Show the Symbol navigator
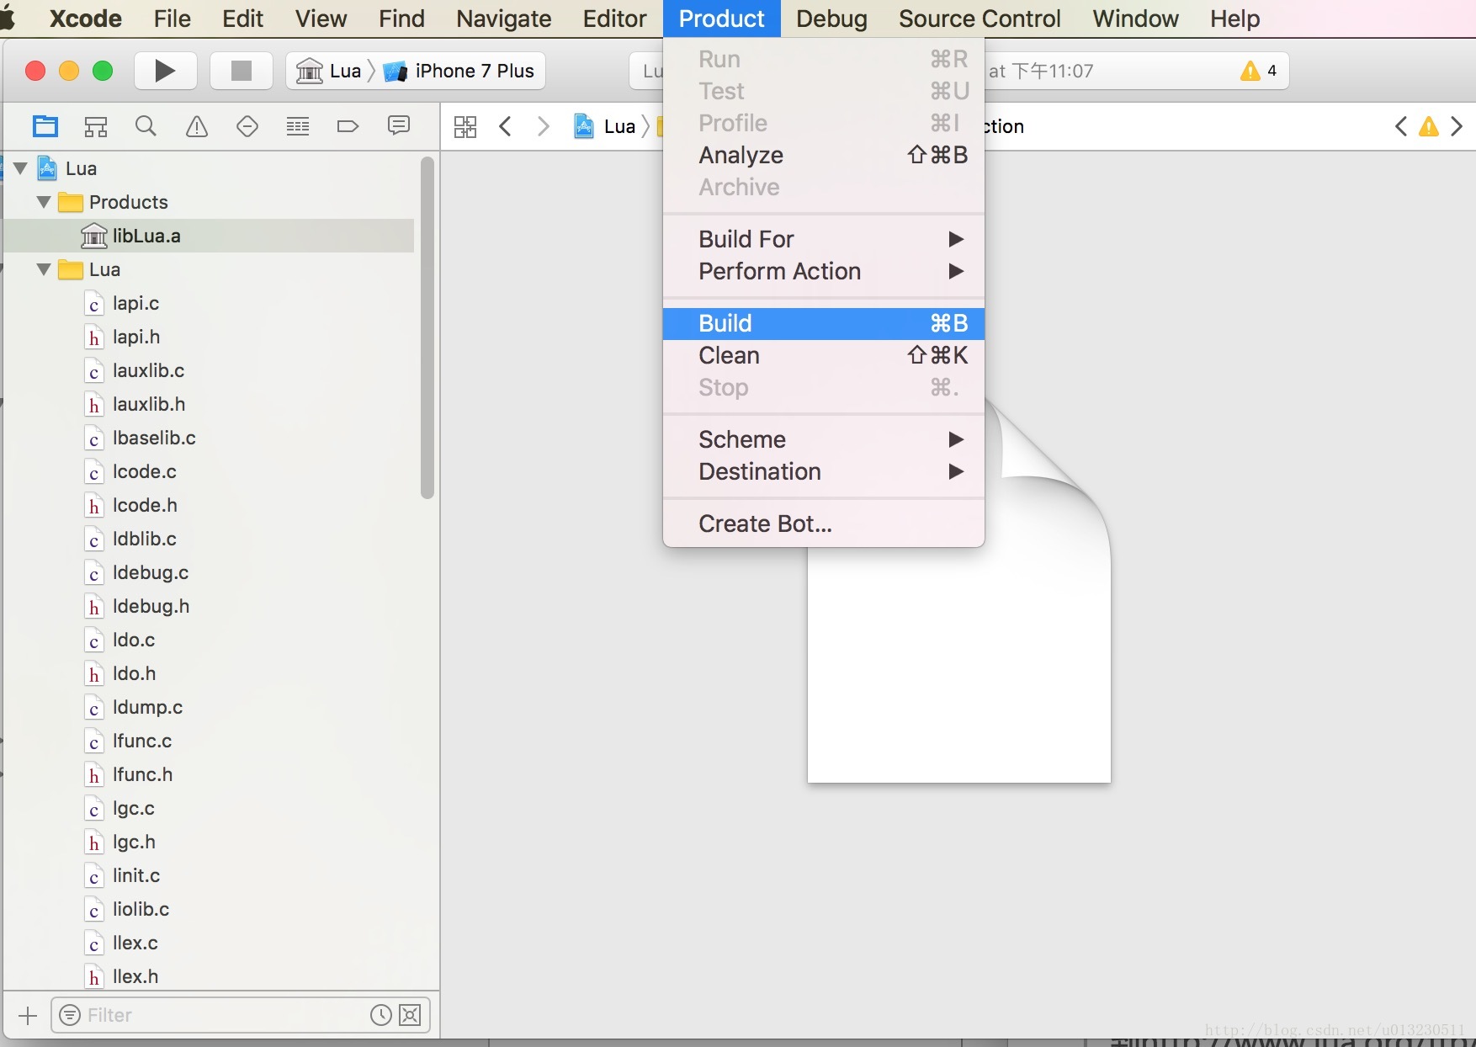 click(x=96, y=126)
